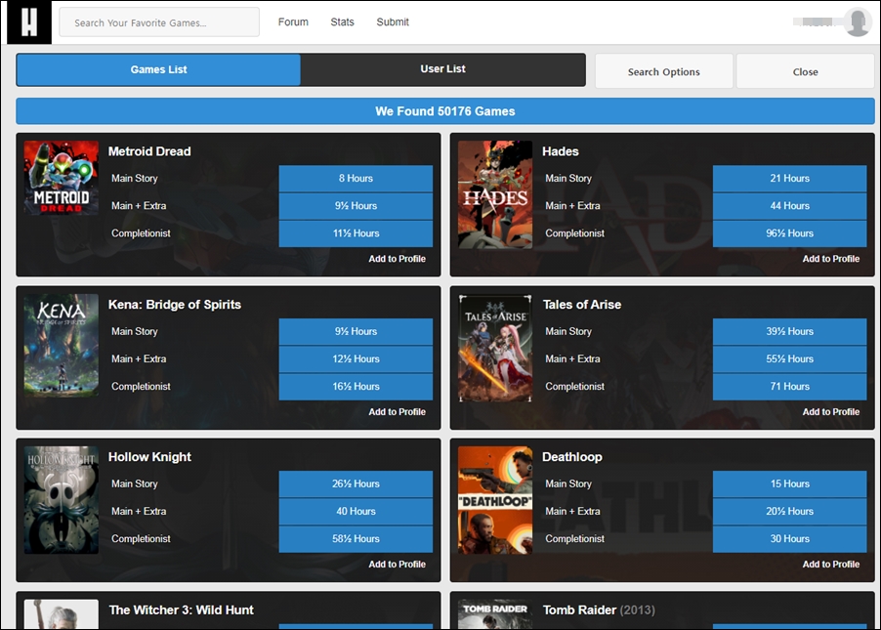Viewport: 881px width, 630px height.
Task: Click Tales of Arise 71 Hours
Action: pyautogui.click(x=789, y=386)
